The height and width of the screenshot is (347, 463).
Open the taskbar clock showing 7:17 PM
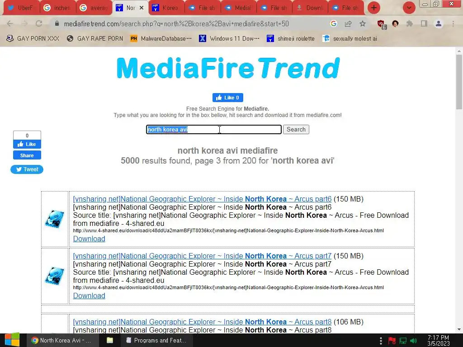point(439,341)
